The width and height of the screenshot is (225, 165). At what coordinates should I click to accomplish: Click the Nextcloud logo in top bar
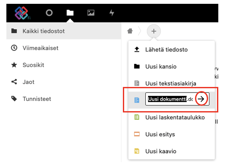pyautogui.click(x=22, y=13)
